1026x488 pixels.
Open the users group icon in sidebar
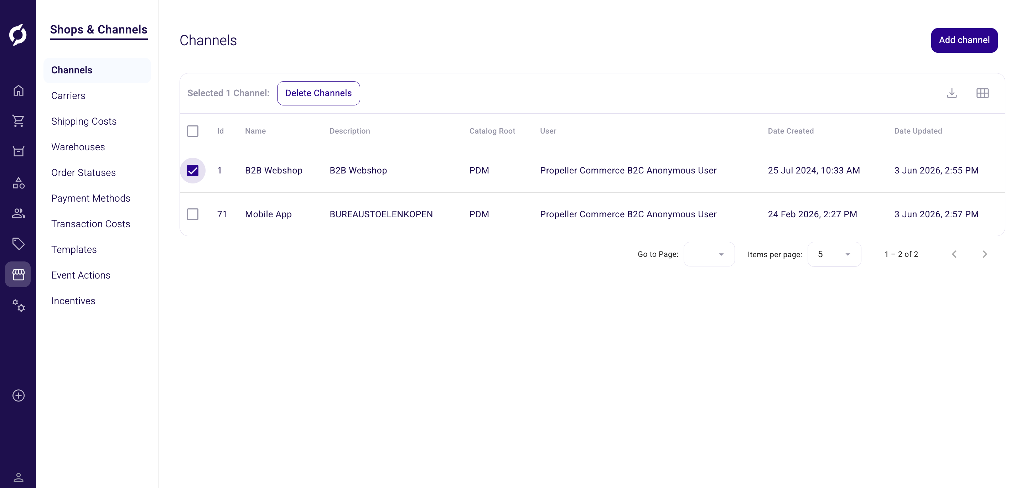point(18,213)
